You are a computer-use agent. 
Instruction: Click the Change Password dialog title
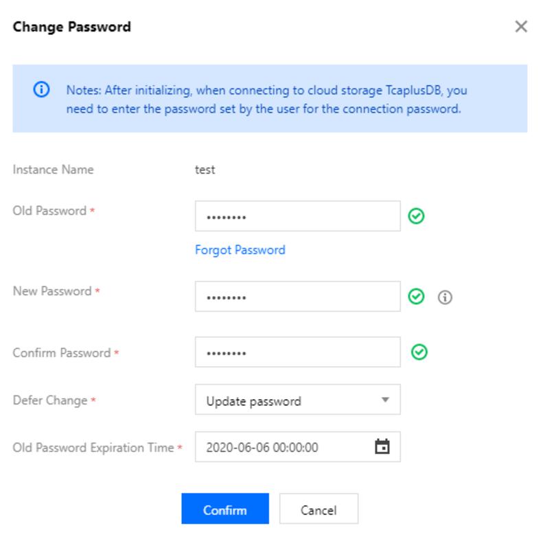(x=72, y=27)
